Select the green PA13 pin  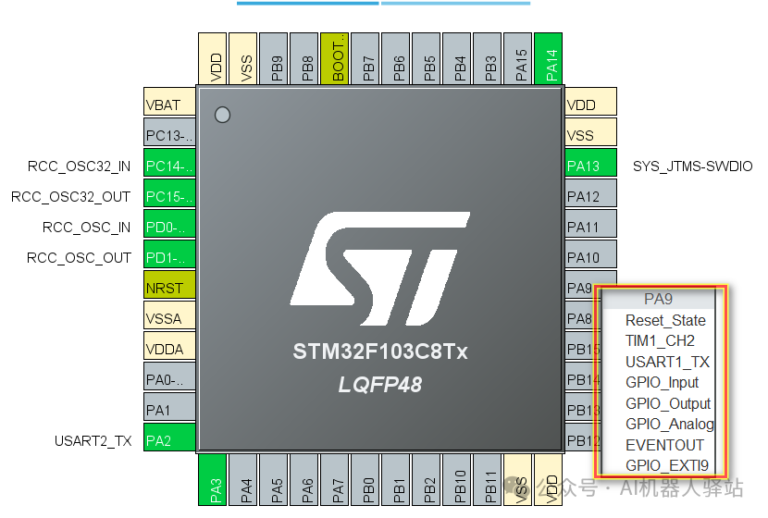[590, 163]
